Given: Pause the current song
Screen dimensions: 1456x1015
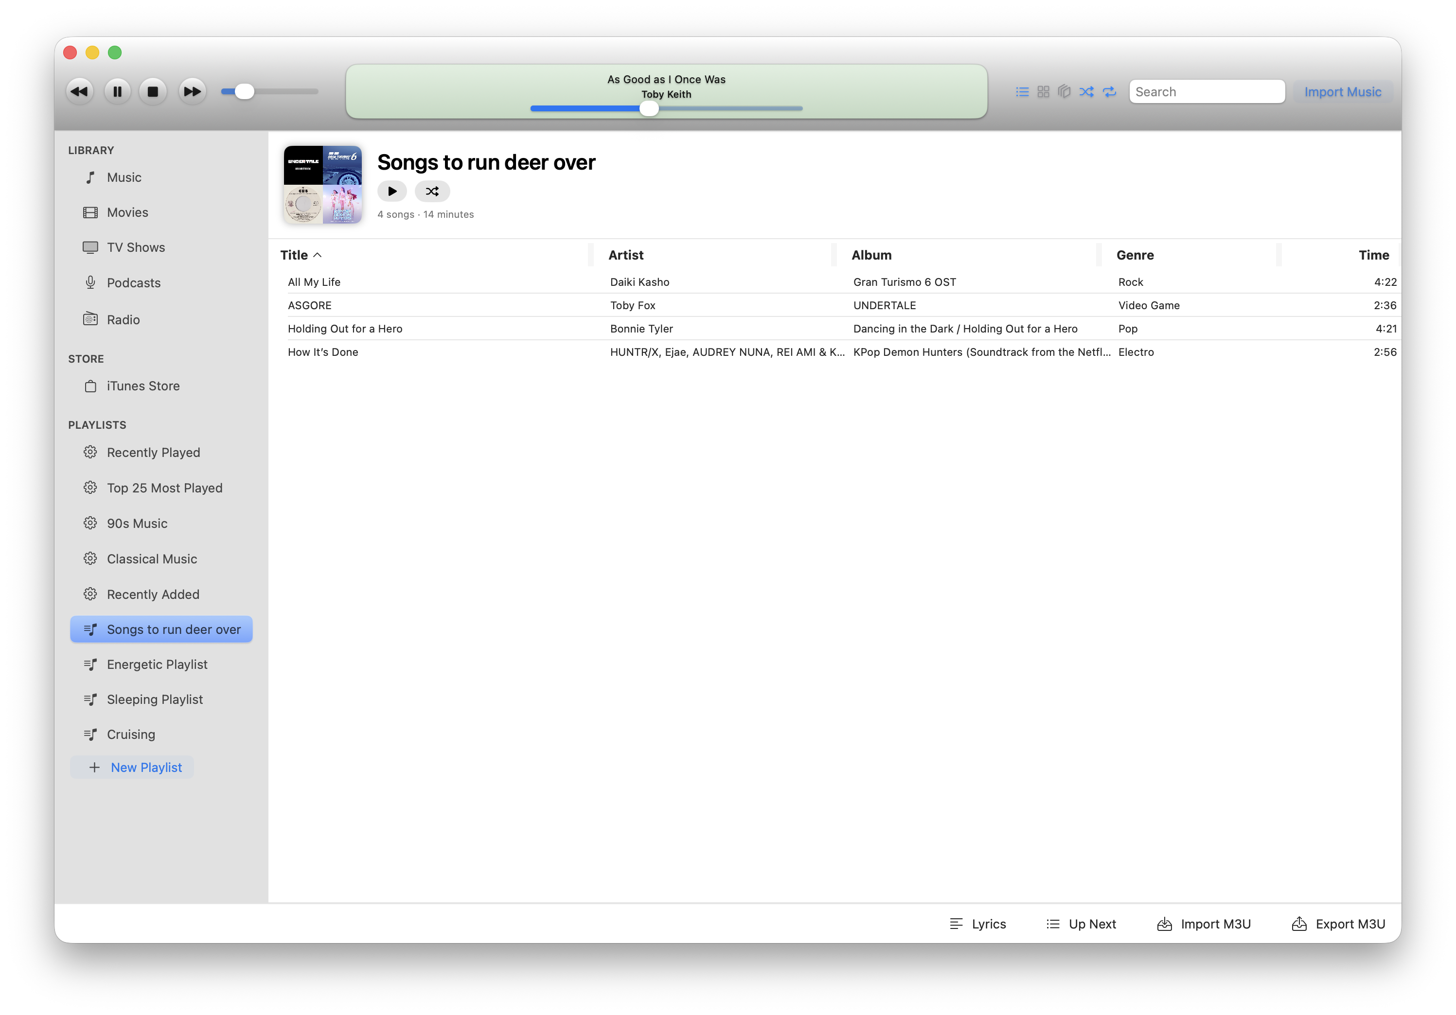Looking at the screenshot, I should (x=117, y=91).
